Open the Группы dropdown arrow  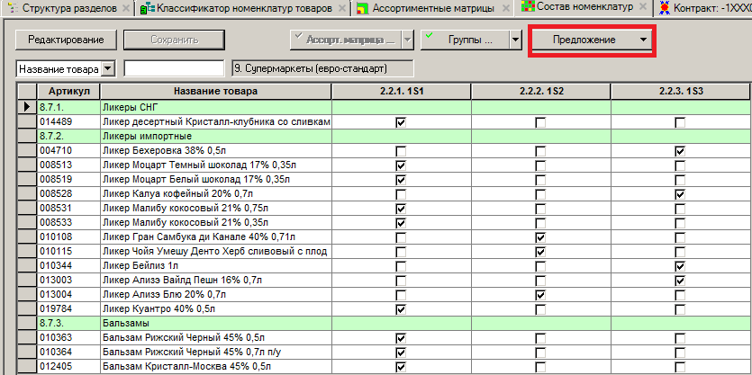coord(515,40)
